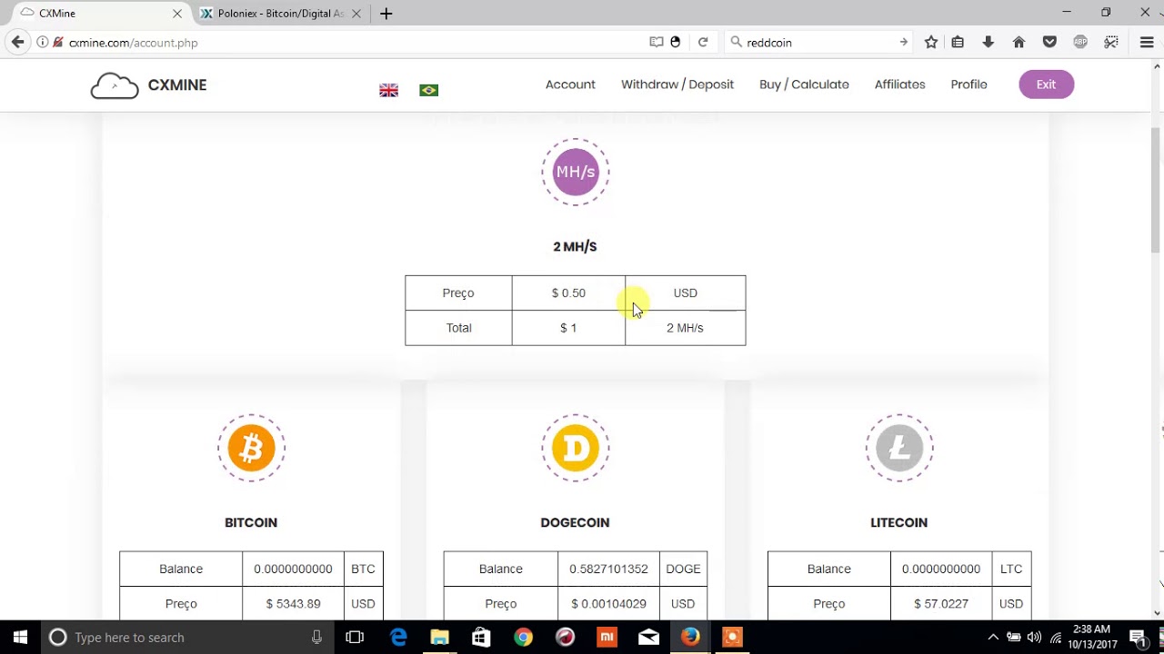Image resolution: width=1164 pixels, height=654 pixels.
Task: Click the orange Bitcoin coin icon
Action: click(251, 448)
